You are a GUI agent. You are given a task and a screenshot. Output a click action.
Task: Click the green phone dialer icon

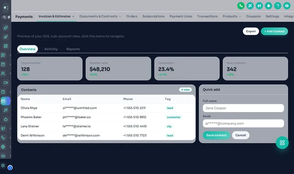coord(241,6)
